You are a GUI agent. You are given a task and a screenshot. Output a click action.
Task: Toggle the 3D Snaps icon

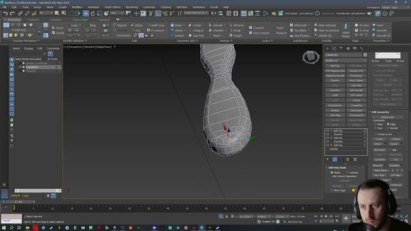pos(151,13)
